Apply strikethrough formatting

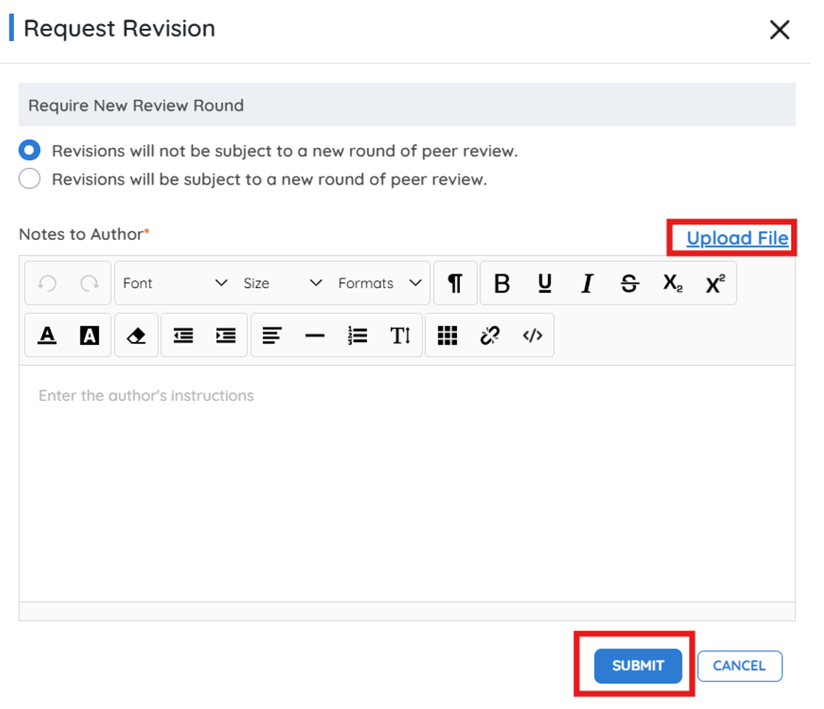coord(629,284)
